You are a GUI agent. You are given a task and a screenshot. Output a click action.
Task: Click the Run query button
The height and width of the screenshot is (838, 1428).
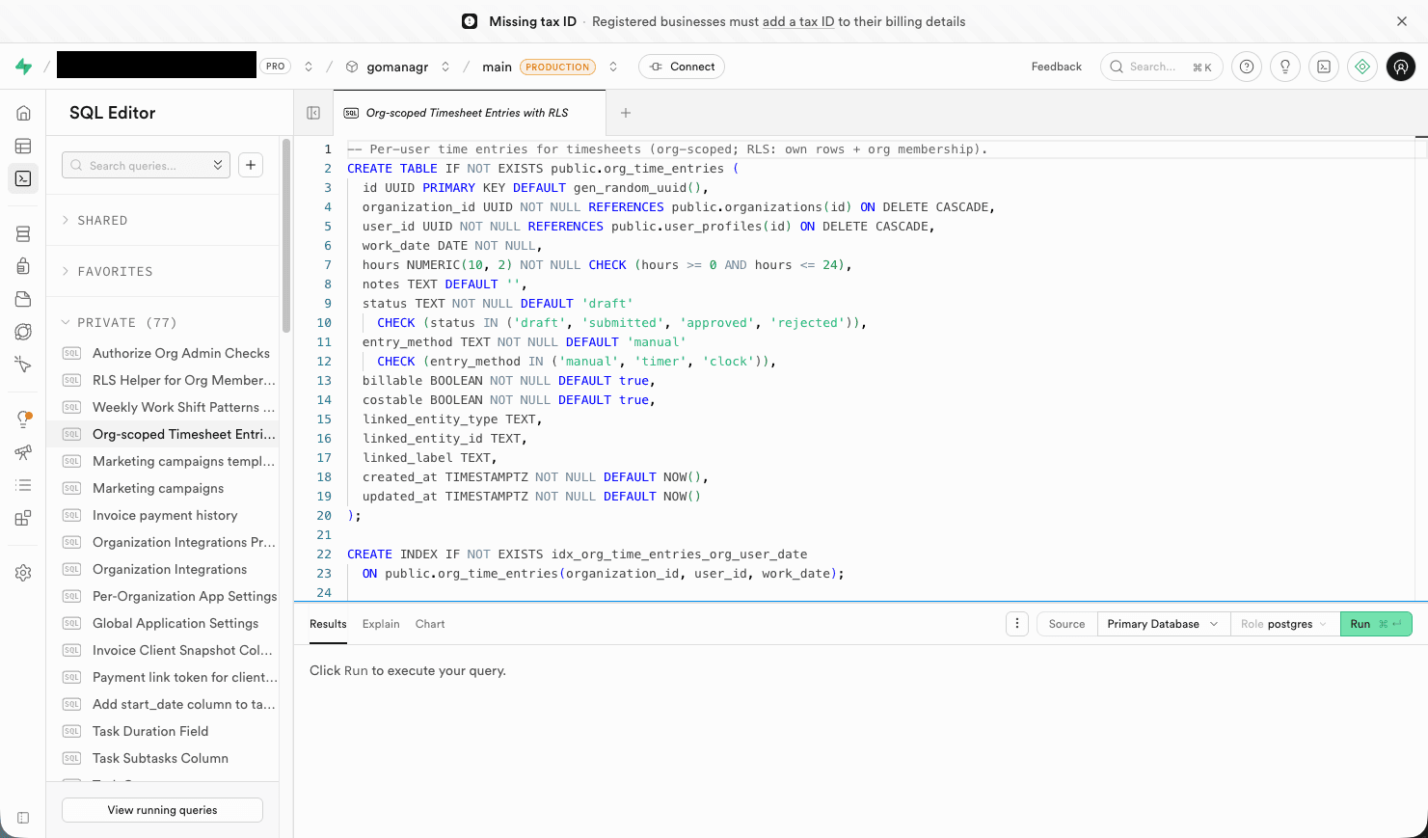click(1376, 624)
